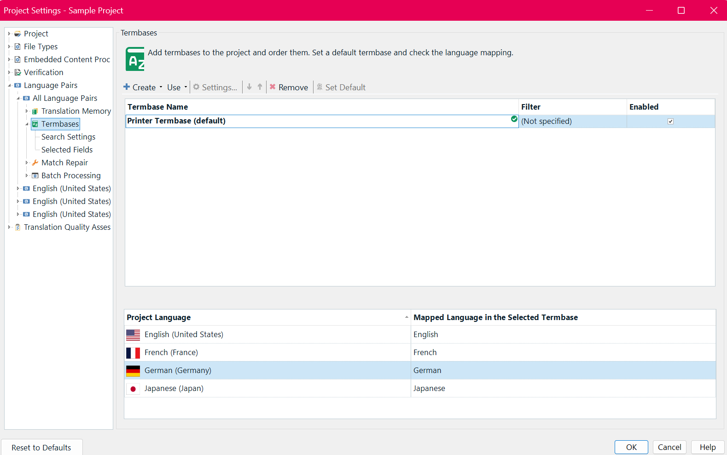
Task: Collapse the Language Pairs tree node
Action: coord(9,85)
